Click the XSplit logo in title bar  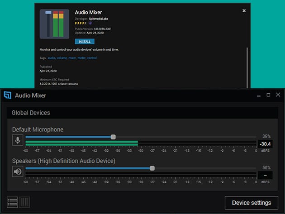[x=7, y=95]
